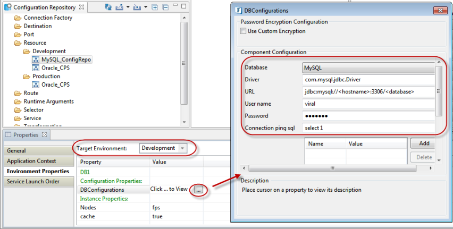Open the export icon's dropdown arrow
Screen dimensions: 453x229
pos(128,7)
